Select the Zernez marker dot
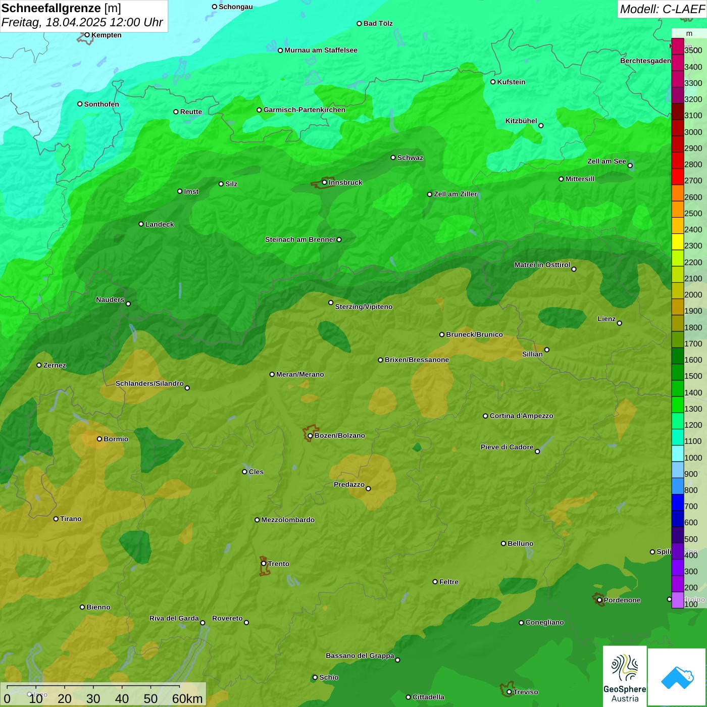 coord(39,365)
